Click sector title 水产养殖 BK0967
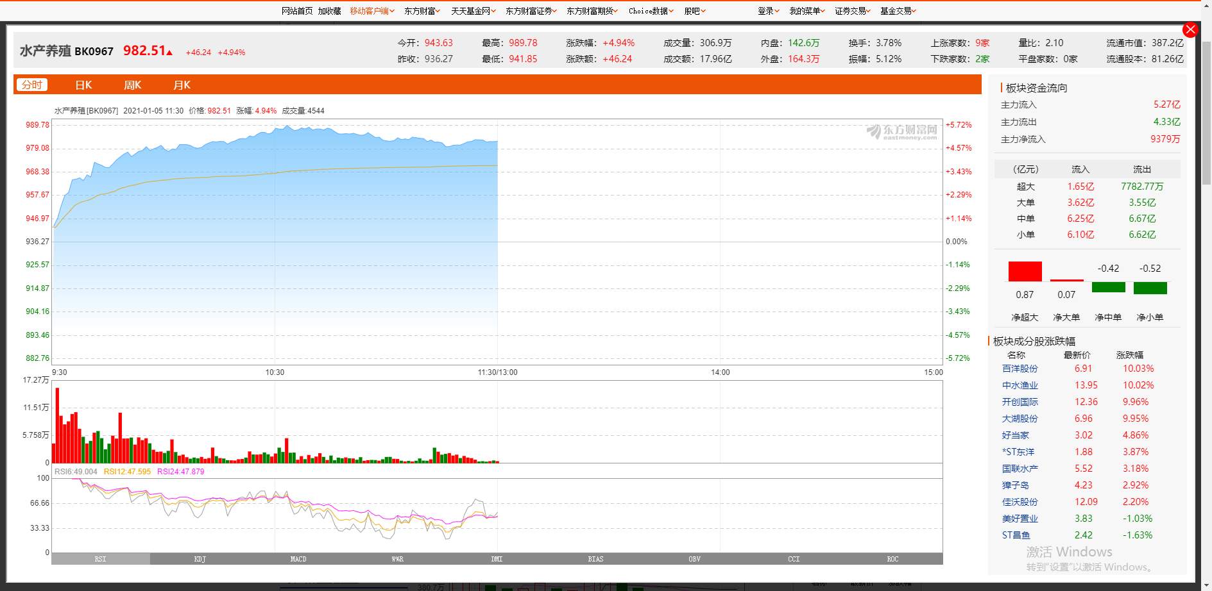1212x591 pixels. pyautogui.click(x=66, y=51)
